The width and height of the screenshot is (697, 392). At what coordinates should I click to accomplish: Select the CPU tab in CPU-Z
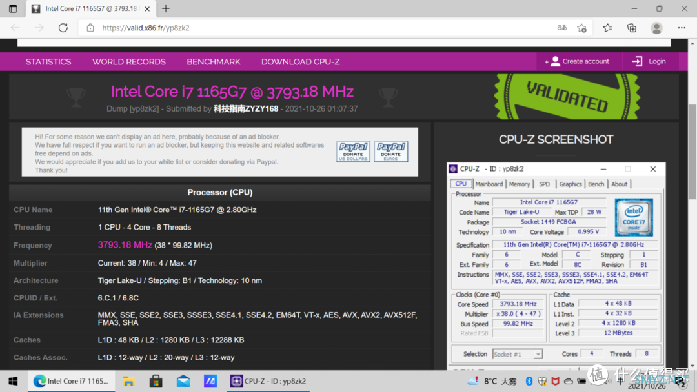pyautogui.click(x=461, y=184)
